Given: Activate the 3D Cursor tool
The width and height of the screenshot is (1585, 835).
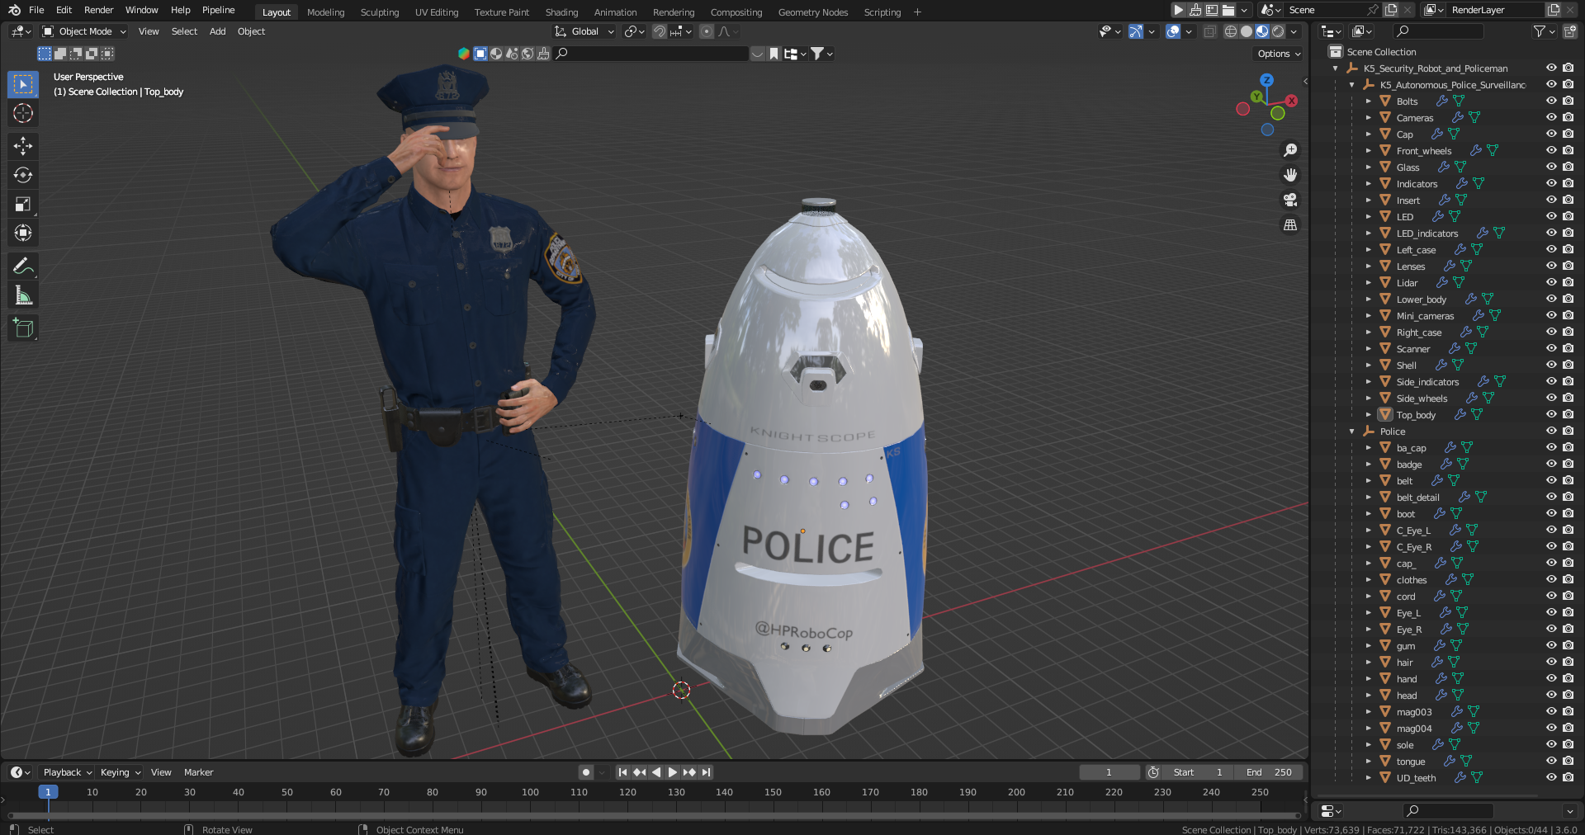Looking at the screenshot, I should coord(23,113).
